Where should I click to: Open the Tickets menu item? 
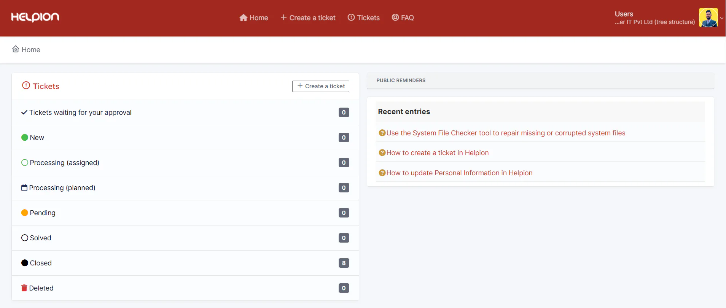(x=364, y=18)
